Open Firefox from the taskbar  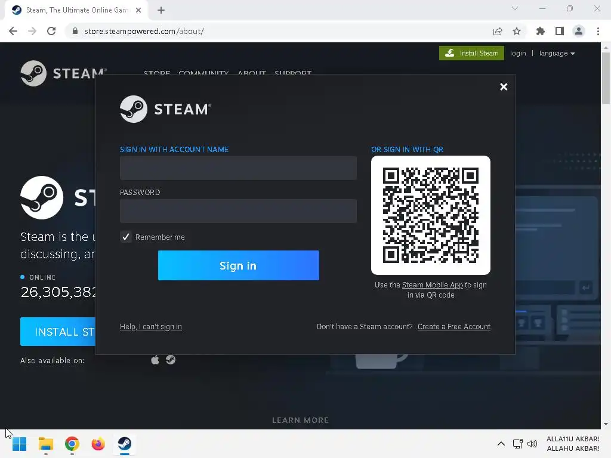click(98, 444)
